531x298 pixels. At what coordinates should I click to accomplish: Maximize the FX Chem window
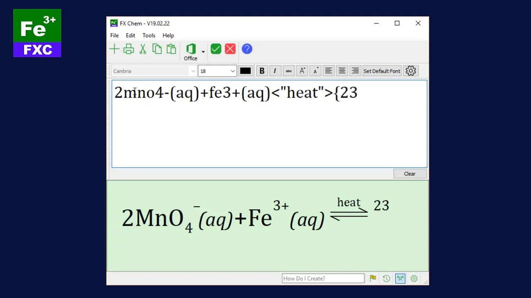point(397,24)
